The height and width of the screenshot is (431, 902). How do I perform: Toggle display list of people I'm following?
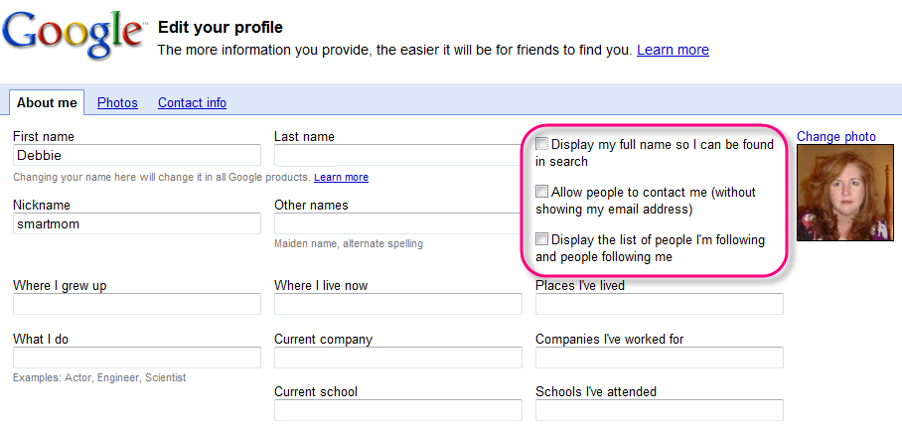tap(542, 239)
